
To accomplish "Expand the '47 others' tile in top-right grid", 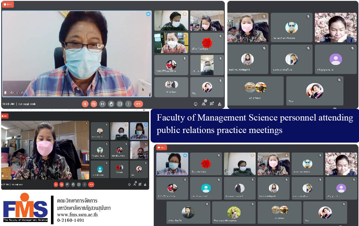I will click(255, 90).
